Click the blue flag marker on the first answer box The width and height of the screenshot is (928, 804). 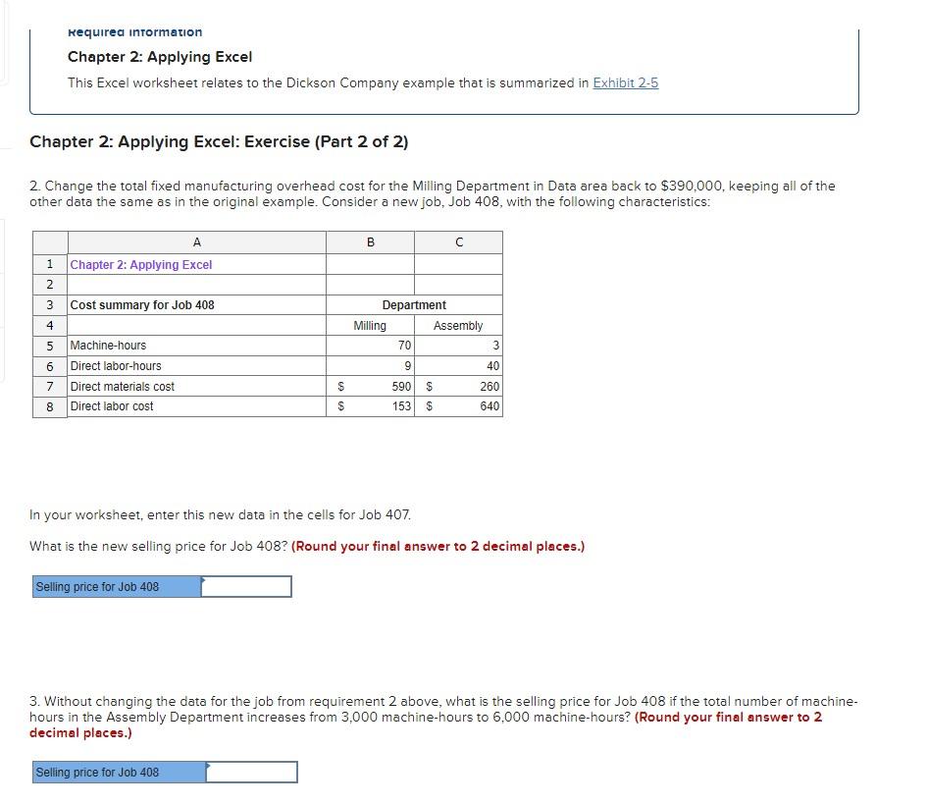(x=204, y=578)
